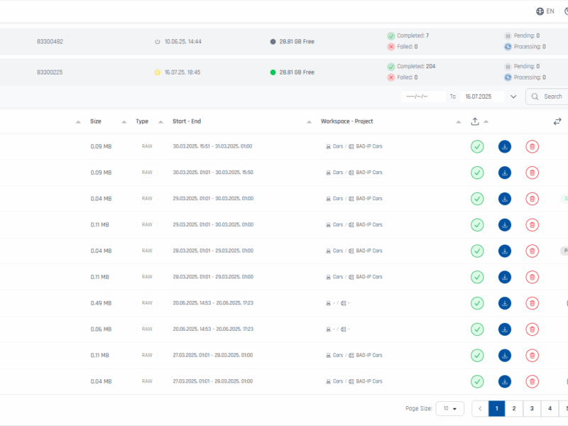The image size is (568, 426).
Task: Open the EN language selector
Action: [x=545, y=11]
